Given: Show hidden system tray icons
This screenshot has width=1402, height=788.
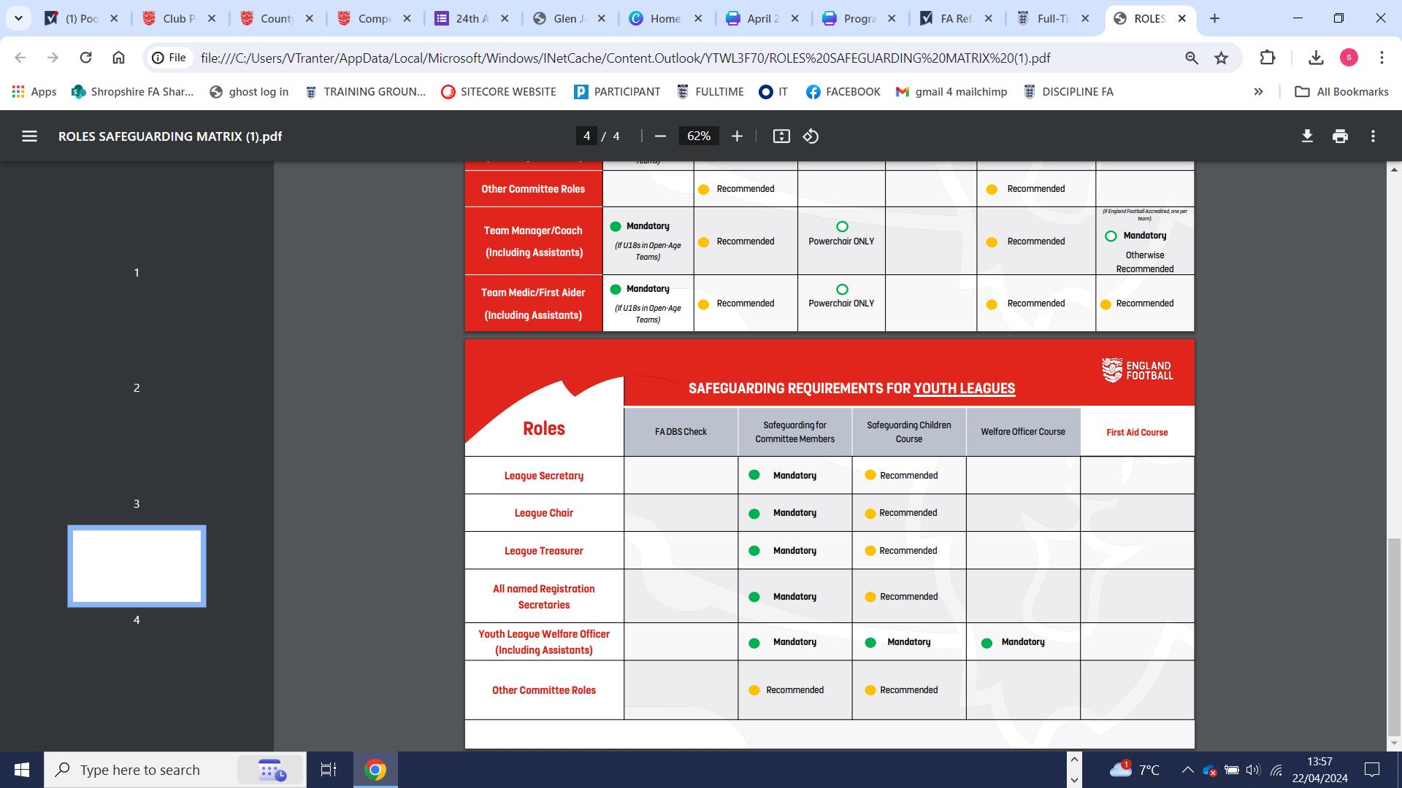Looking at the screenshot, I should pyautogui.click(x=1187, y=770).
